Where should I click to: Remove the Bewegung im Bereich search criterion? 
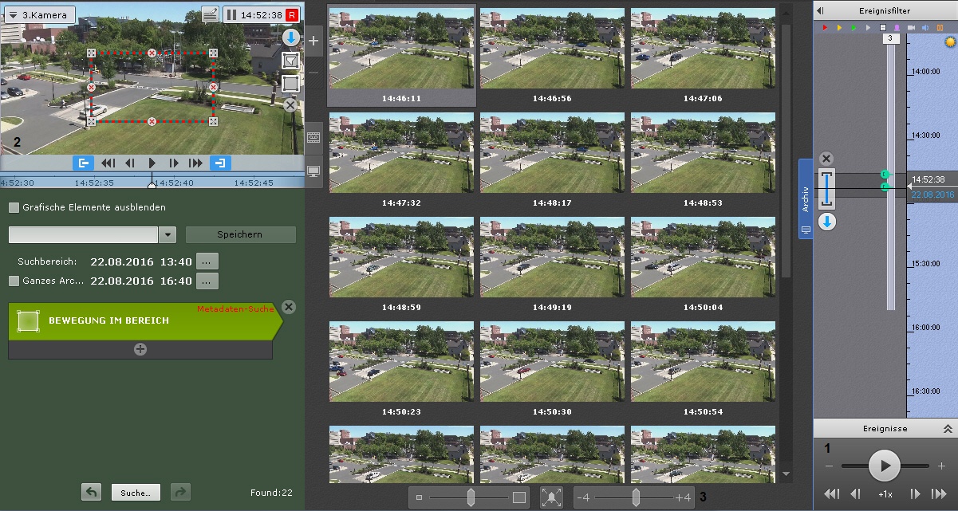pos(289,307)
